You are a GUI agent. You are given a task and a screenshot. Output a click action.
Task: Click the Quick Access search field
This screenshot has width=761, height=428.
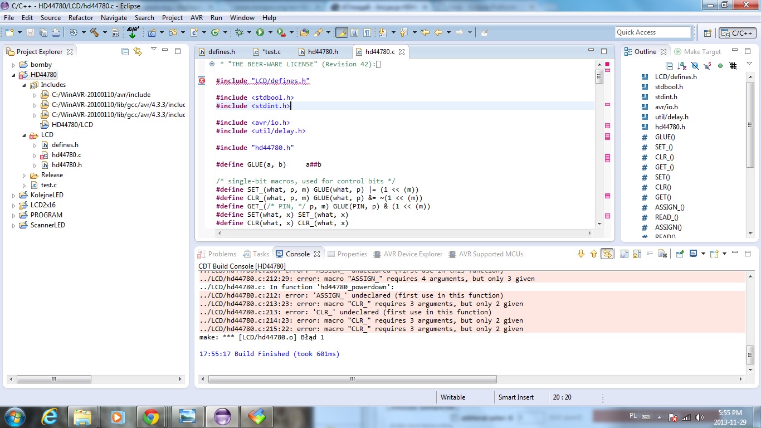(x=652, y=32)
